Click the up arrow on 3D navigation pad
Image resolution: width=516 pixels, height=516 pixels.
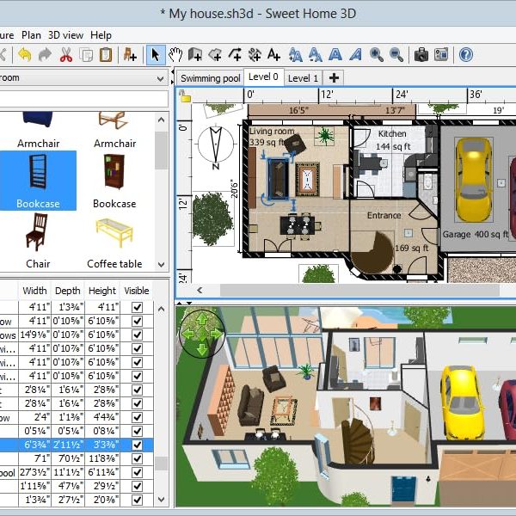point(202,319)
